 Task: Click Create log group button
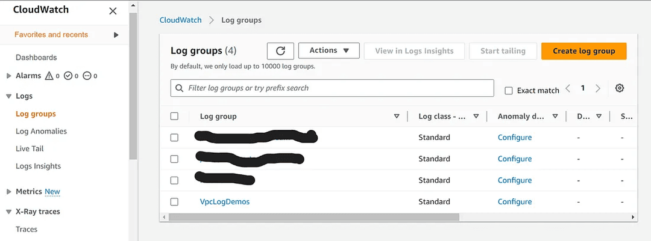(583, 51)
